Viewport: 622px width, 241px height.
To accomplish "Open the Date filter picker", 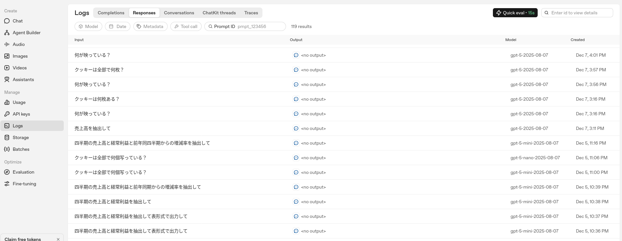I will (x=118, y=26).
